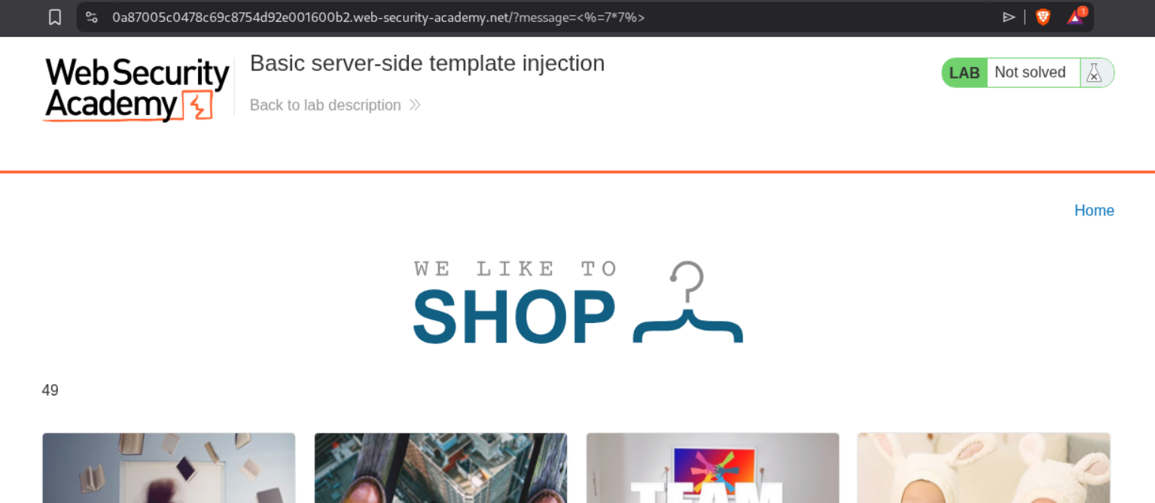This screenshot has height=503, width=1155.
Task: Click the Web Security Academy logo
Action: pos(136,90)
